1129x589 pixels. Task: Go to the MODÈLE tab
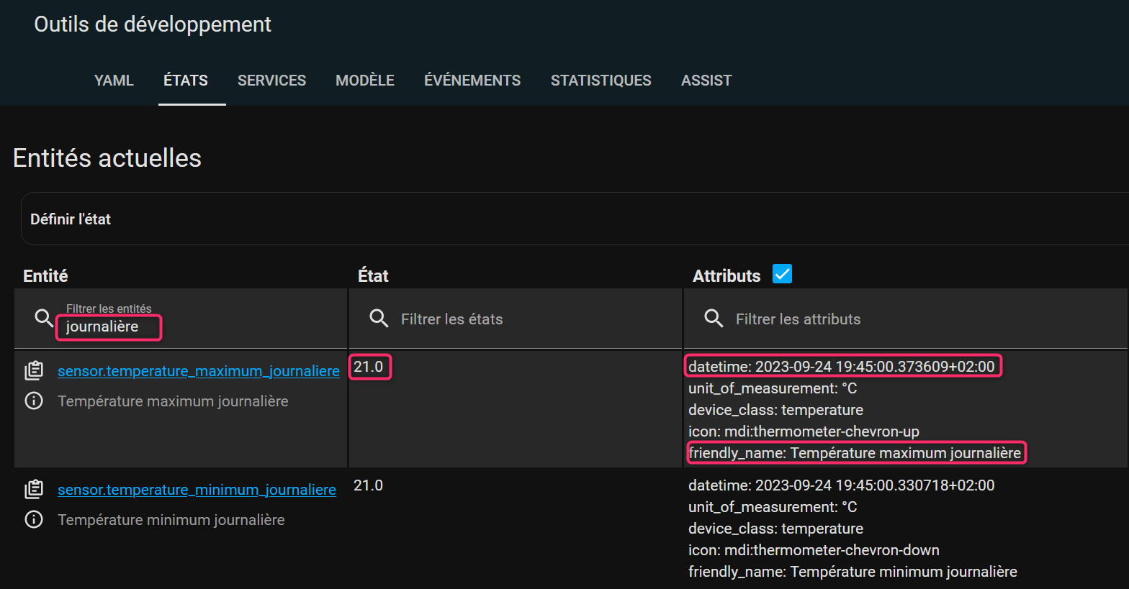click(x=364, y=81)
